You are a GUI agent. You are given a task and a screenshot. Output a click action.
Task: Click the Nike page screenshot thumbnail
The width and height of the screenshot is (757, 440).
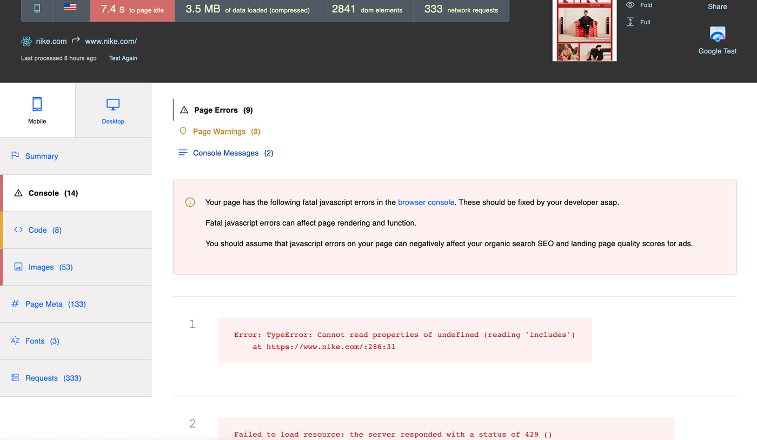point(584,31)
